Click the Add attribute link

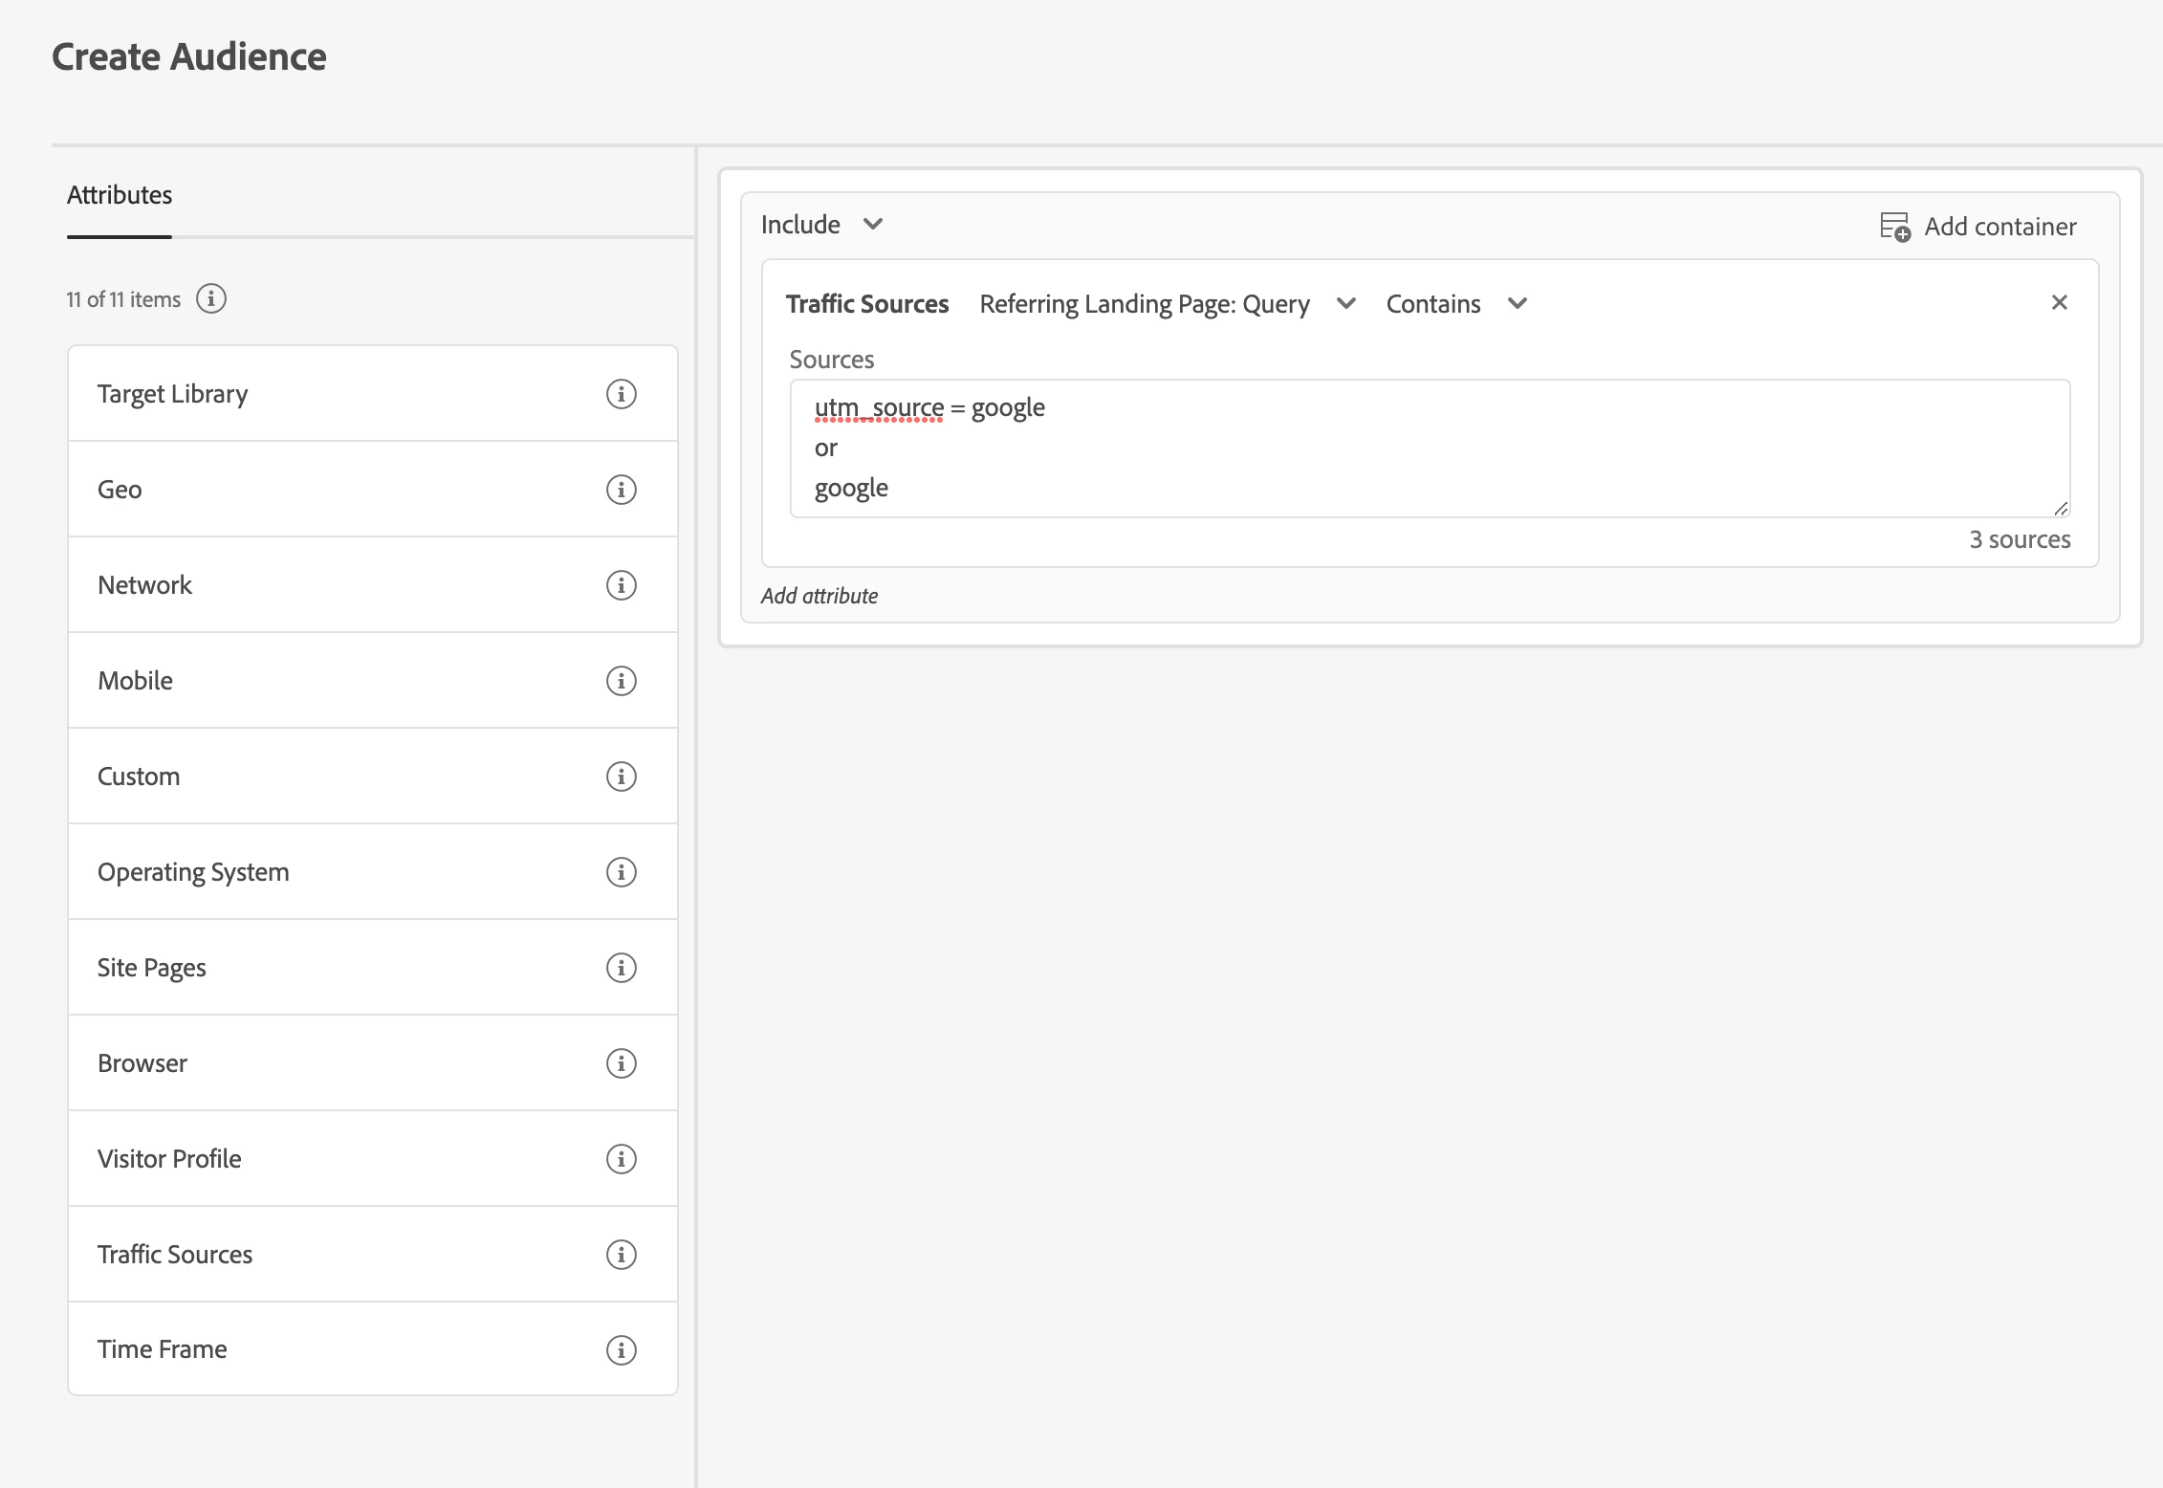tap(819, 596)
